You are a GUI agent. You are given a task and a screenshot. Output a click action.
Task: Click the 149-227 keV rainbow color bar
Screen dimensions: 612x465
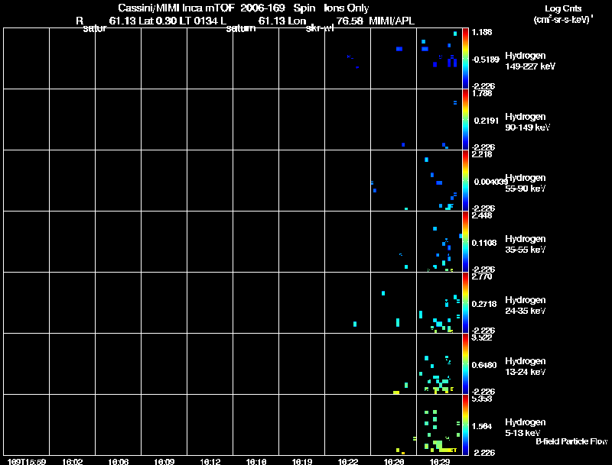tap(465, 59)
